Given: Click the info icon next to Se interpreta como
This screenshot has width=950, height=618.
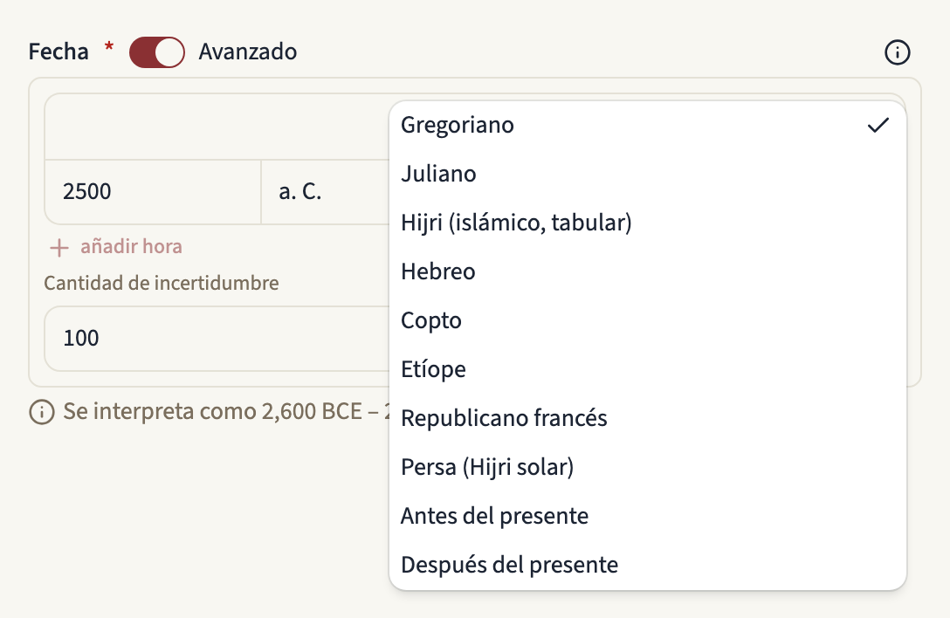Looking at the screenshot, I should point(42,412).
